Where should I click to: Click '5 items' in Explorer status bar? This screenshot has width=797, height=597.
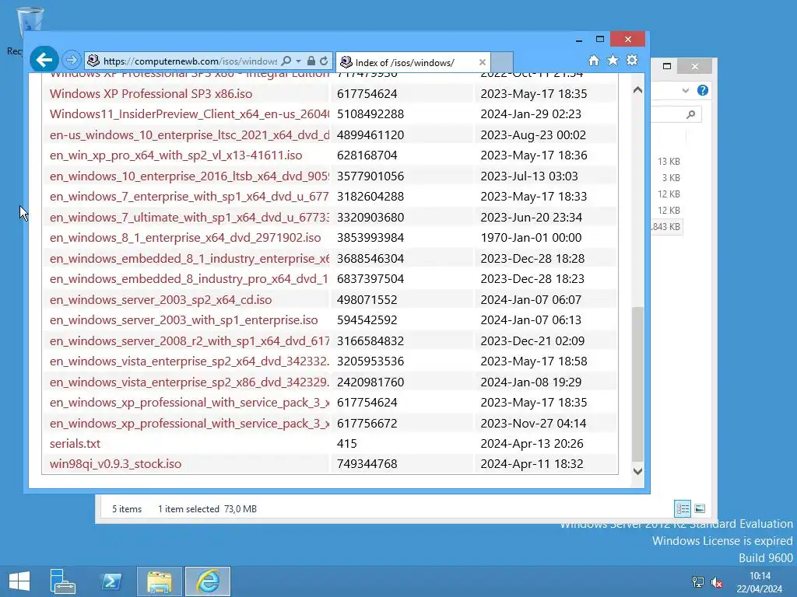tap(127, 508)
